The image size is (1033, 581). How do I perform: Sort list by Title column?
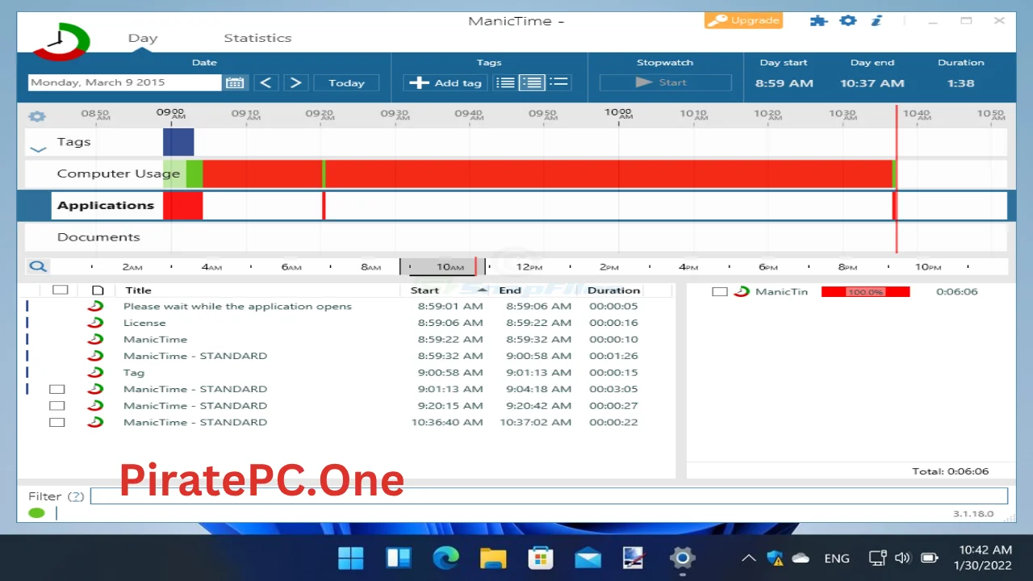point(138,290)
